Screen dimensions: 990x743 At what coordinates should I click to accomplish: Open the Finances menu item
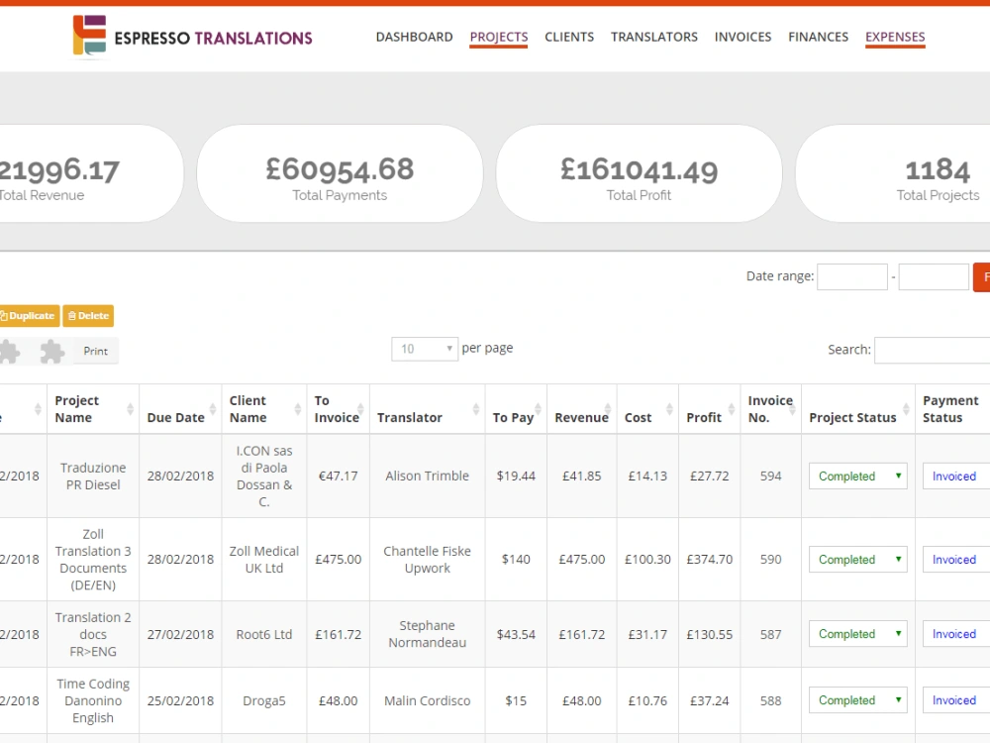819,37
